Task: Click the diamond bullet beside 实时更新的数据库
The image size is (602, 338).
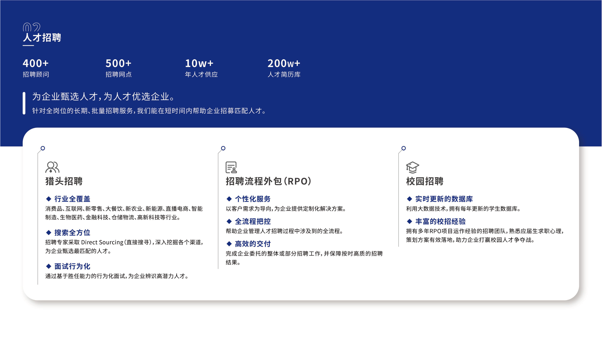Action: coord(409,199)
